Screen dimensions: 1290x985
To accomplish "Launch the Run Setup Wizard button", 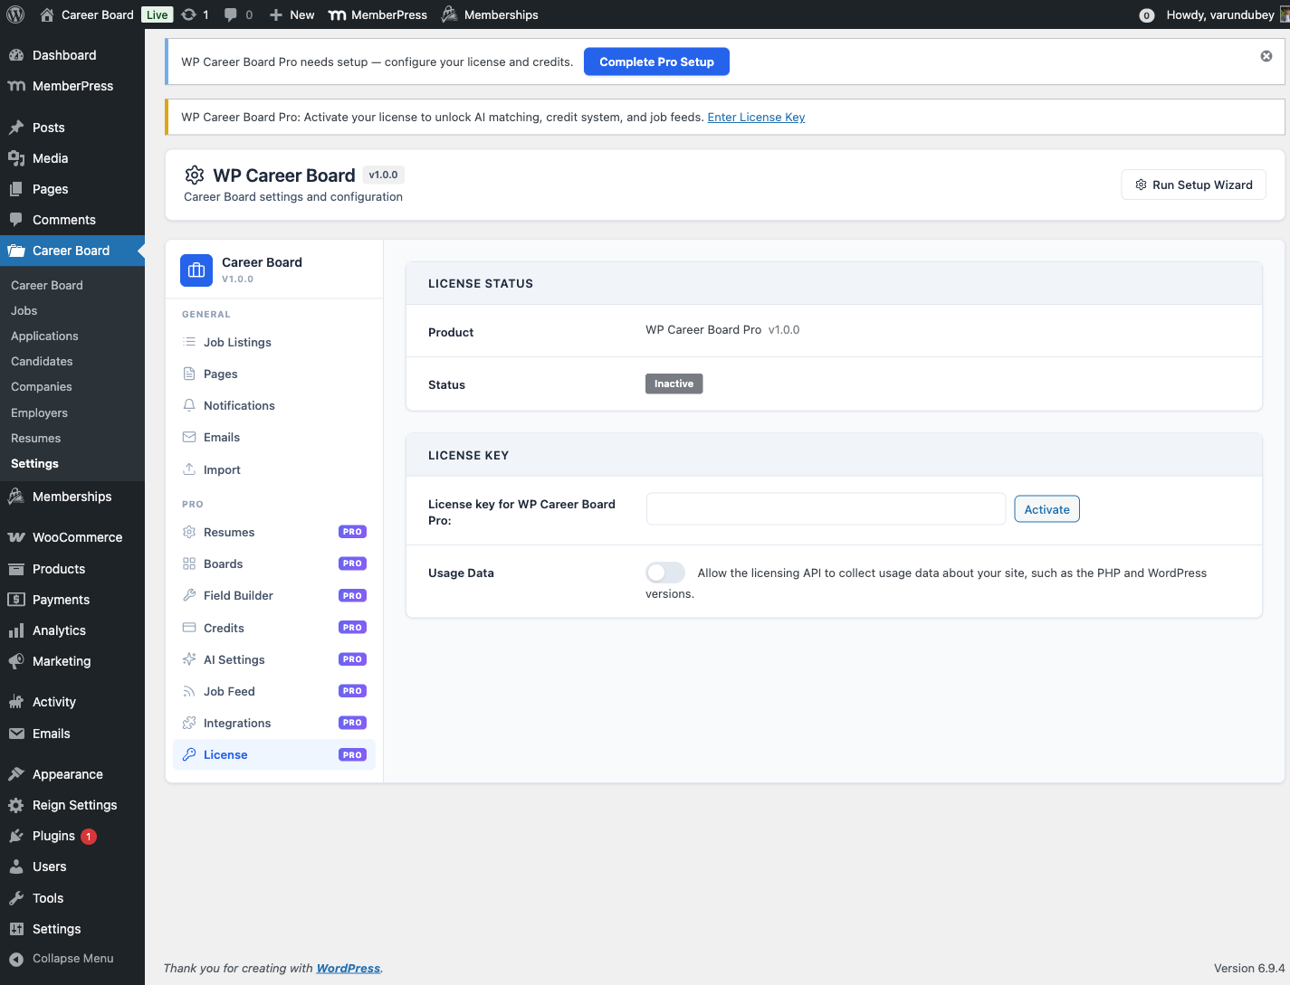I will [1193, 185].
